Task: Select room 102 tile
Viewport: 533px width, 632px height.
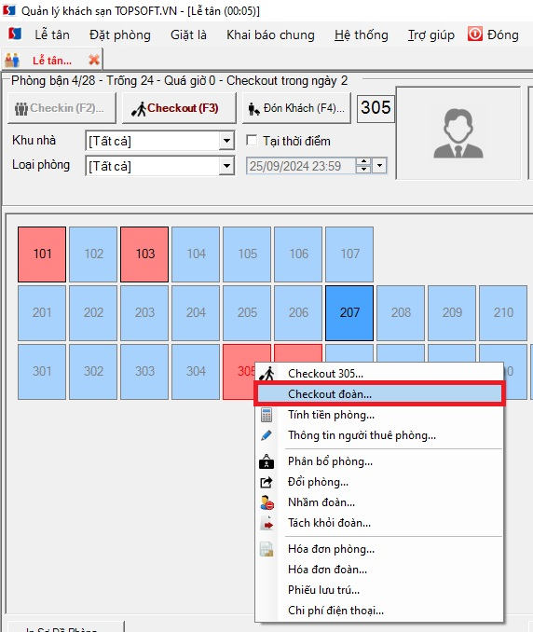Action: click(93, 254)
